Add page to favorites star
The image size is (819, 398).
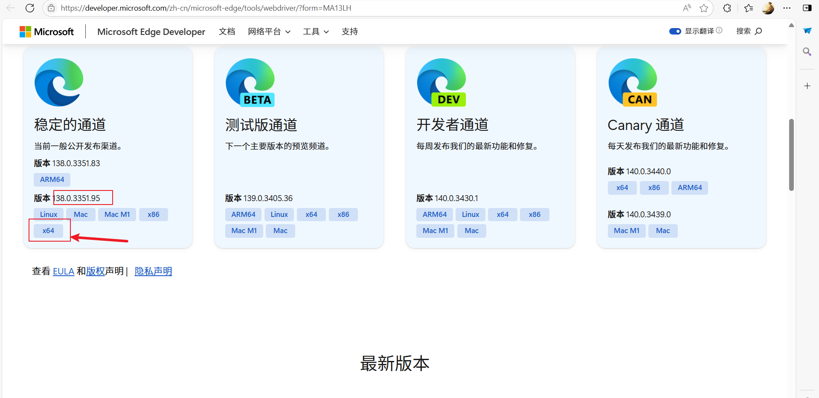click(704, 8)
